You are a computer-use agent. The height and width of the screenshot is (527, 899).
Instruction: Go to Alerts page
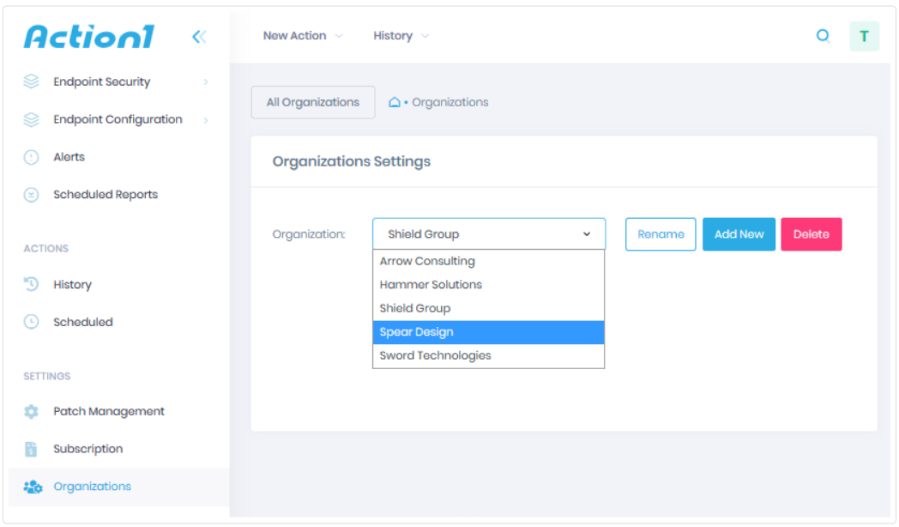(69, 156)
